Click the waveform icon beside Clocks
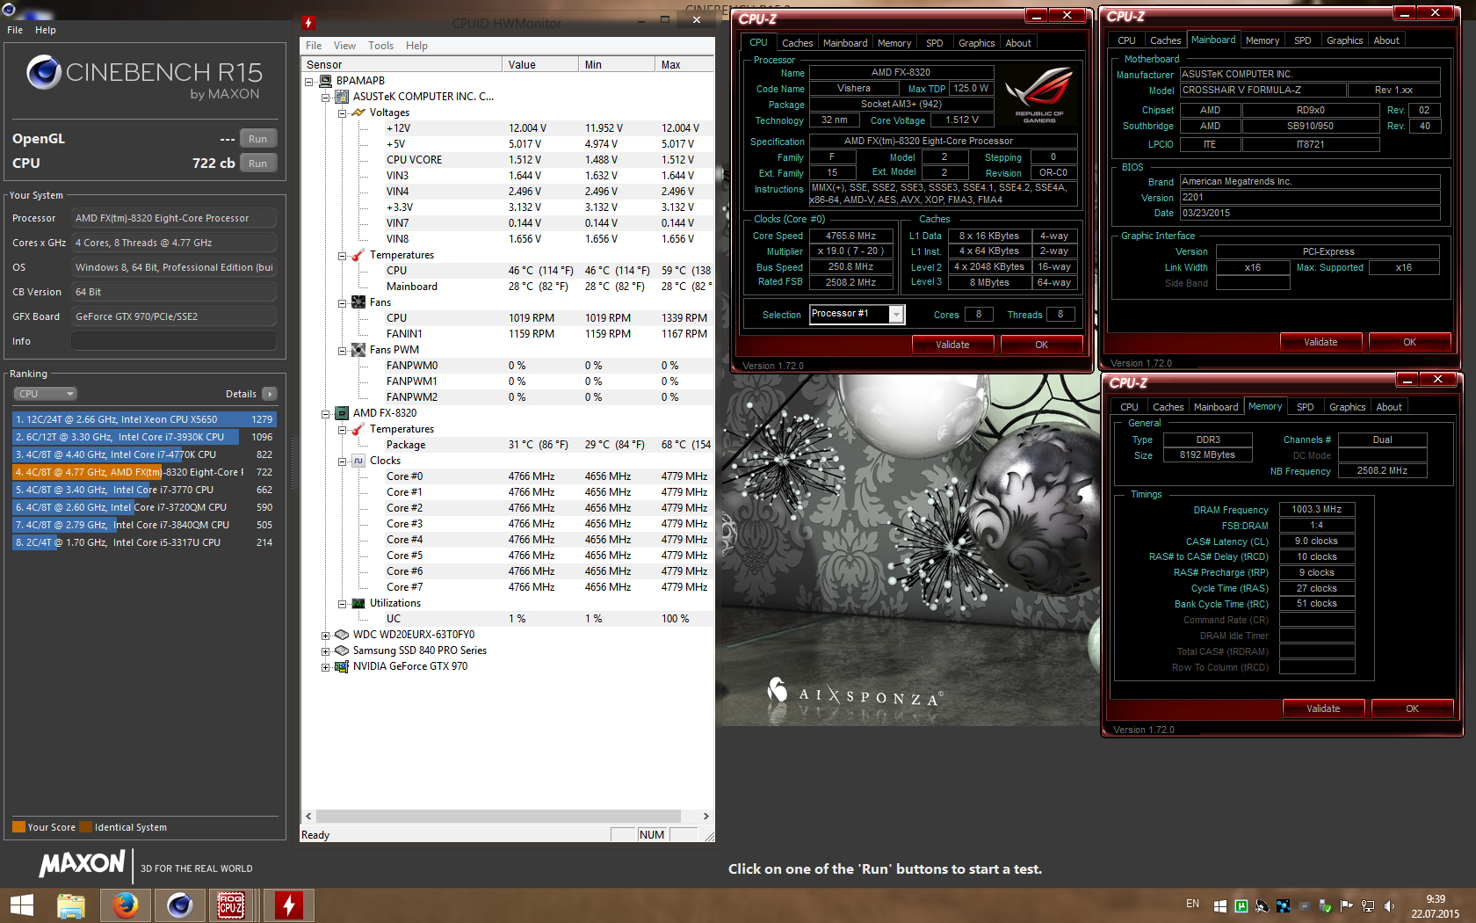 click(358, 461)
